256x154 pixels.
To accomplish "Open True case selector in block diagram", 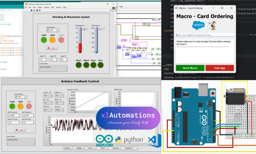I will (x=156, y=20).
